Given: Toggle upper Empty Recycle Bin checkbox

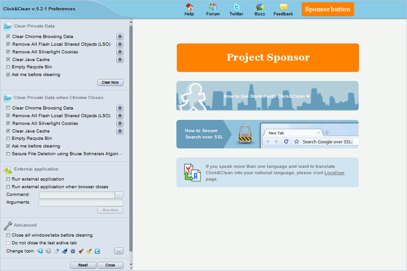Looking at the screenshot, I should (x=8, y=67).
